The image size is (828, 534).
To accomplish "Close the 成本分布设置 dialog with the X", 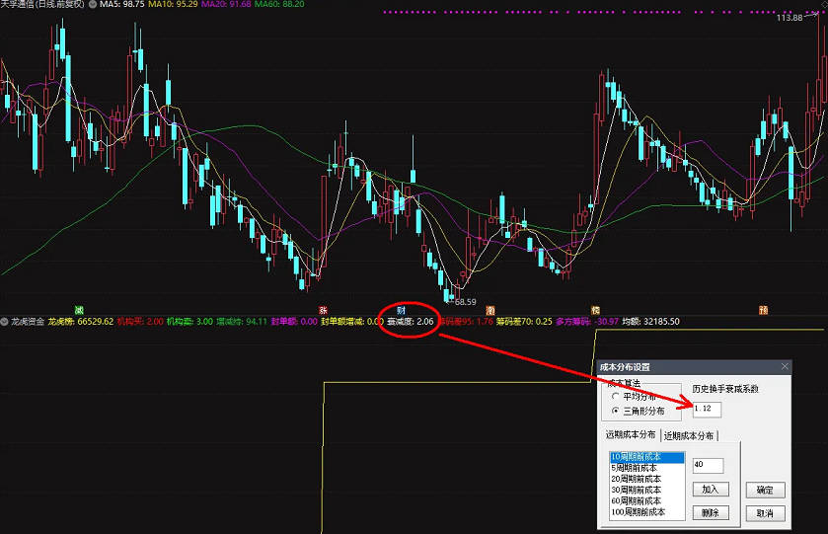I will coord(785,366).
